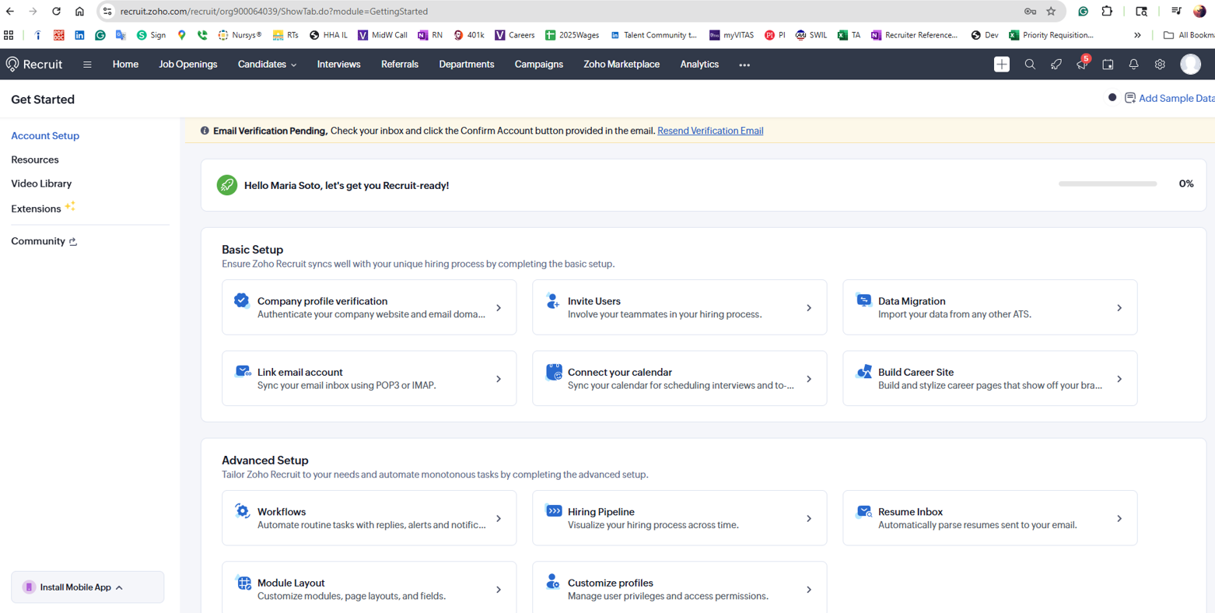Click the Link email account envelope icon
The width and height of the screenshot is (1215, 613).
243,371
